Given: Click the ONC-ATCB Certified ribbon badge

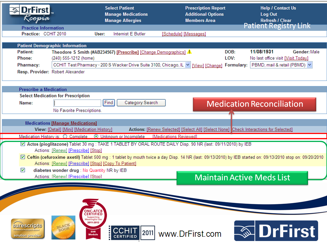Looking at the screenshot, I should [93, 219].
